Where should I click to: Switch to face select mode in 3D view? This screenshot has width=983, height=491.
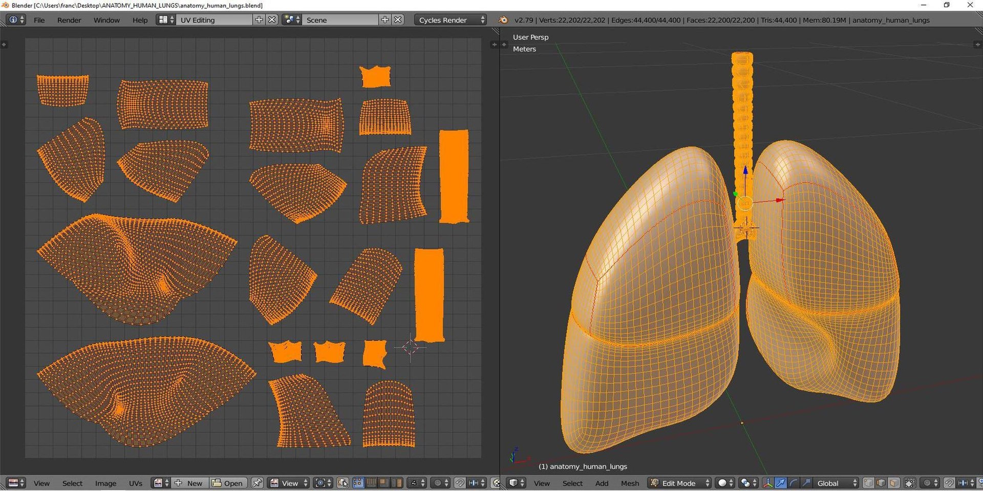click(893, 483)
